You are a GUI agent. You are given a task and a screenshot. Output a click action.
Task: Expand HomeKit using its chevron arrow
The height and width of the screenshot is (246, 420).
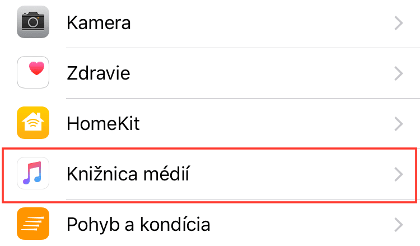(x=399, y=124)
